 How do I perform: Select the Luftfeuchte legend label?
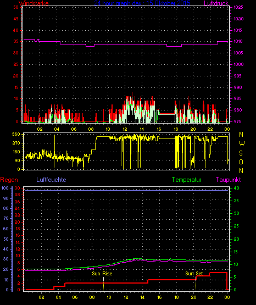[51, 180]
